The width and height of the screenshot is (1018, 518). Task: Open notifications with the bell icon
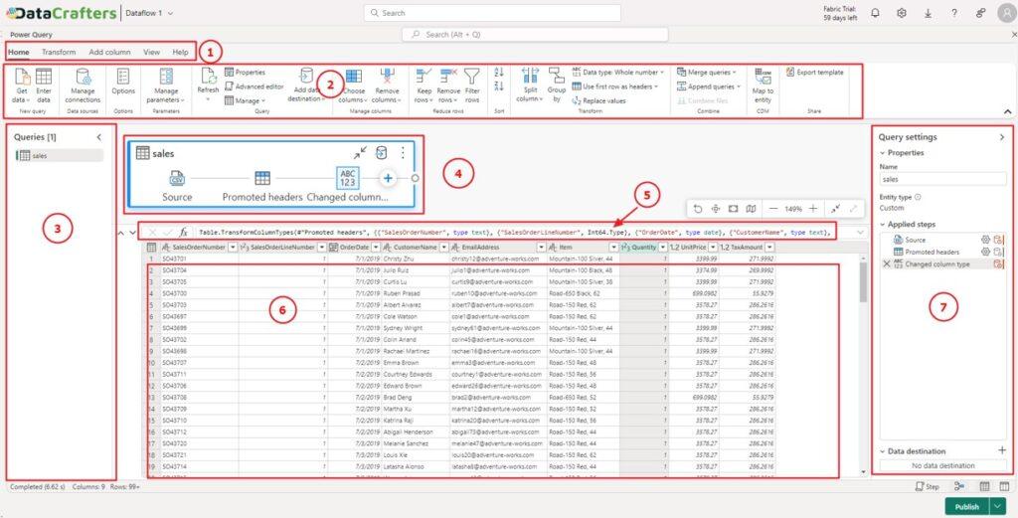click(x=875, y=13)
